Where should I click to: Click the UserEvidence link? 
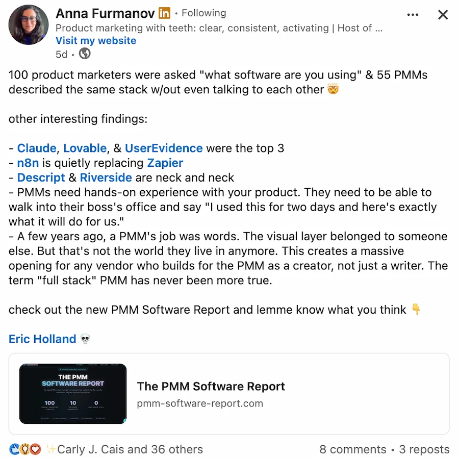coord(164,148)
